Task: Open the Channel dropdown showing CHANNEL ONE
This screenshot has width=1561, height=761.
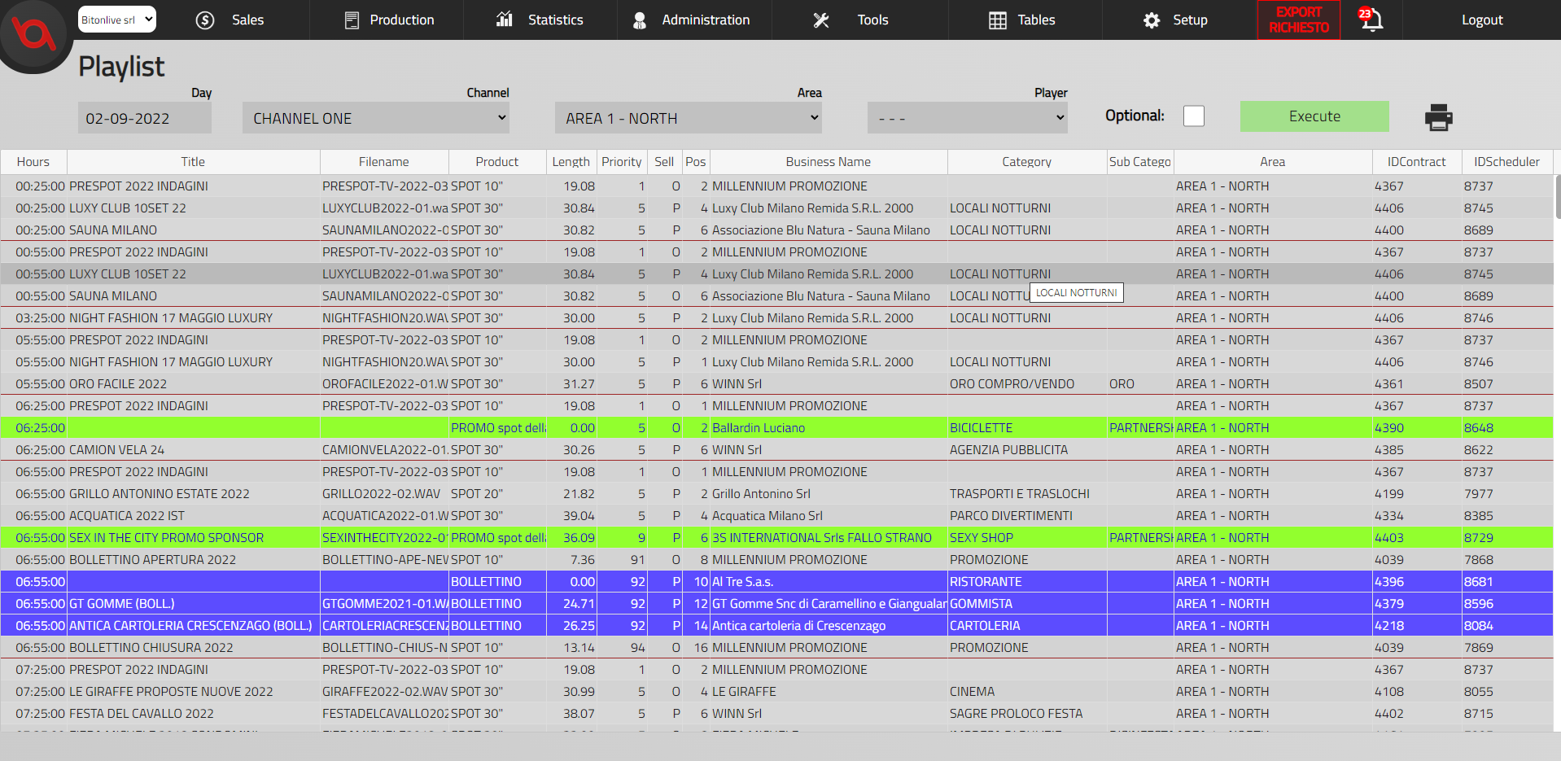Action: point(377,118)
